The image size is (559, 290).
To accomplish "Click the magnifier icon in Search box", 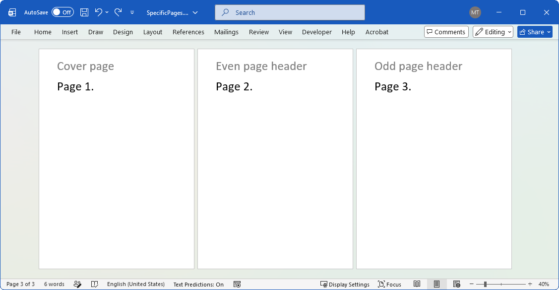I will [x=225, y=12].
